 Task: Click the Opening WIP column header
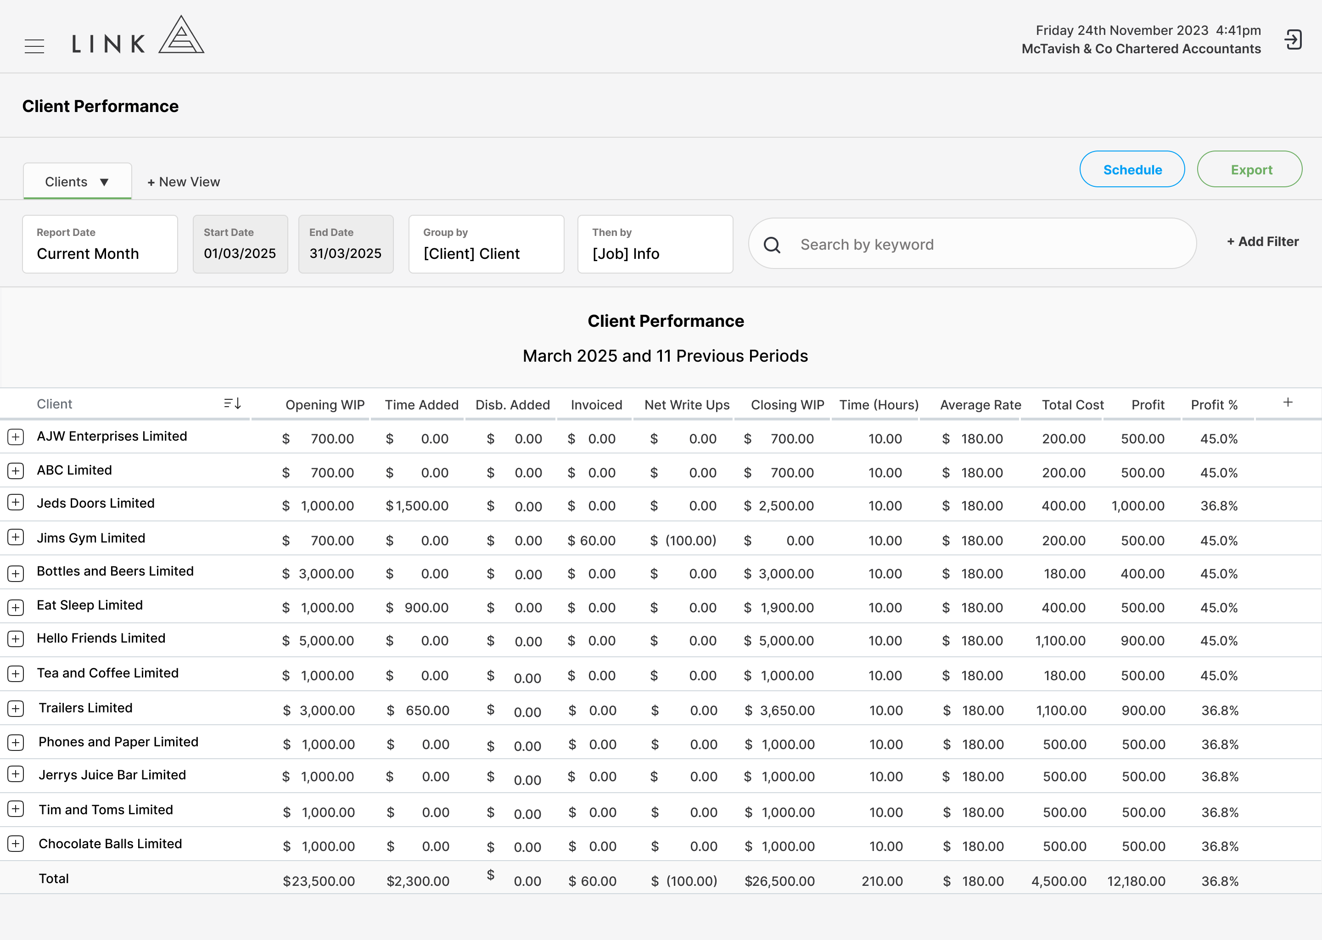pos(325,404)
